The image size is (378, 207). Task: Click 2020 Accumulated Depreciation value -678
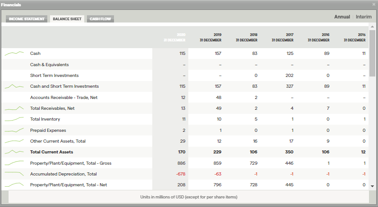click(181, 174)
